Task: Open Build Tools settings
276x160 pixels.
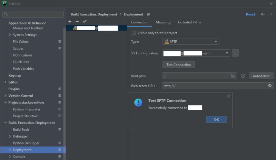Action: point(21,129)
